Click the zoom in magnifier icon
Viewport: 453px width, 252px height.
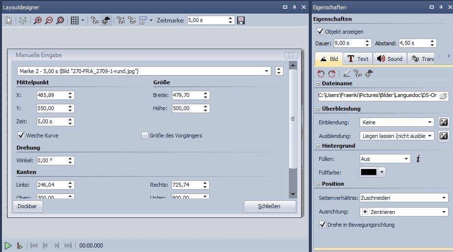pos(38,20)
